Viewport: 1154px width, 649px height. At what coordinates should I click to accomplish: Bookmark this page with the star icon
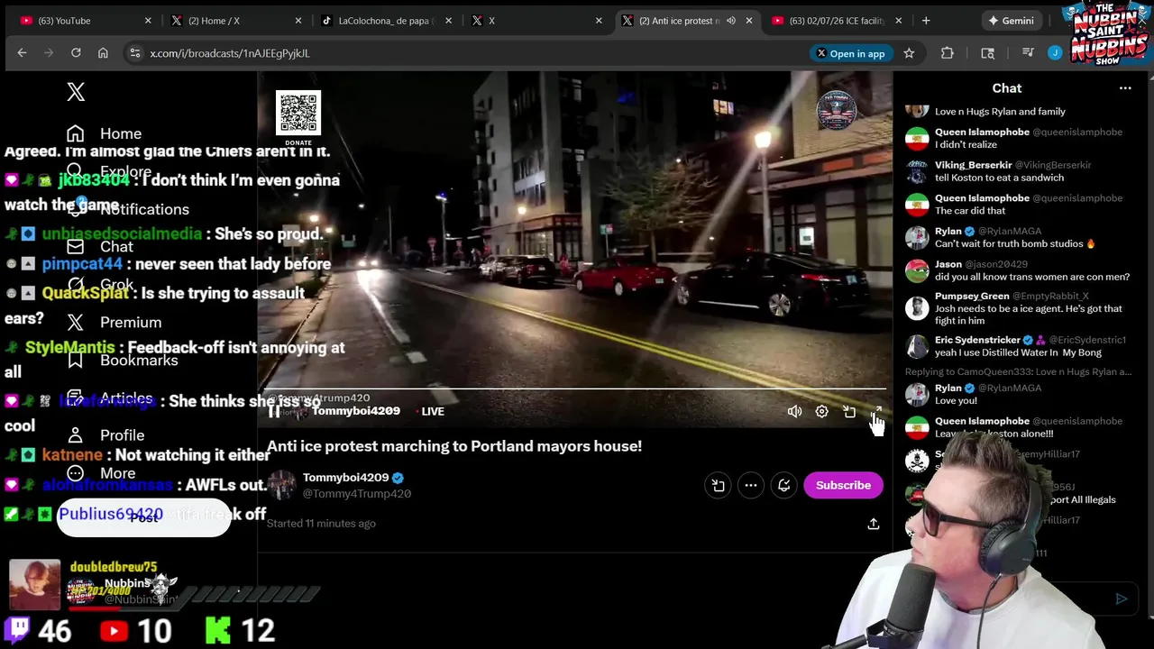[x=909, y=53]
